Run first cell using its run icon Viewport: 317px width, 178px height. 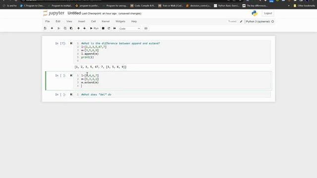[x=71, y=44]
